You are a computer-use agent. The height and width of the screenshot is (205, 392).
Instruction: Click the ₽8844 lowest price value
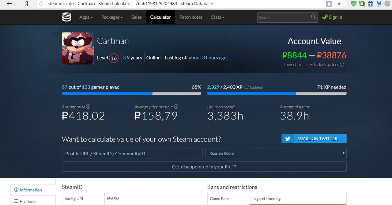pyautogui.click(x=295, y=55)
